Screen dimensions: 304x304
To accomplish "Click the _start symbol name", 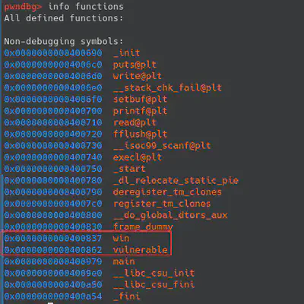I will [x=129, y=169].
